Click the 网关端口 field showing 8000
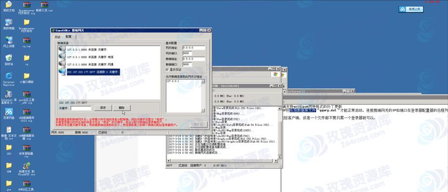The height and width of the screenshot is (192, 448). click(187, 53)
